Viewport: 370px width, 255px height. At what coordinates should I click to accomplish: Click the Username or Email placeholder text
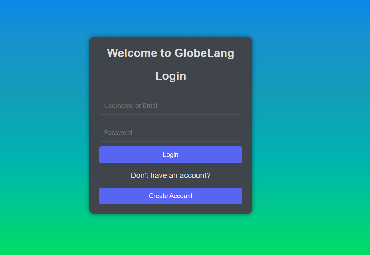pyautogui.click(x=131, y=106)
